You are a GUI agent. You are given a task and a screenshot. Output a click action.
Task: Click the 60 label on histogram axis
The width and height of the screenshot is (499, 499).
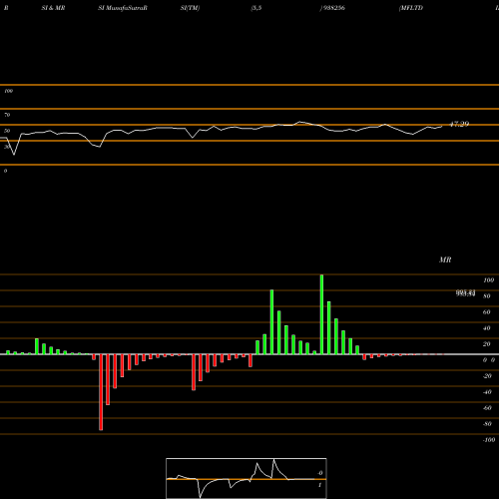(487, 312)
